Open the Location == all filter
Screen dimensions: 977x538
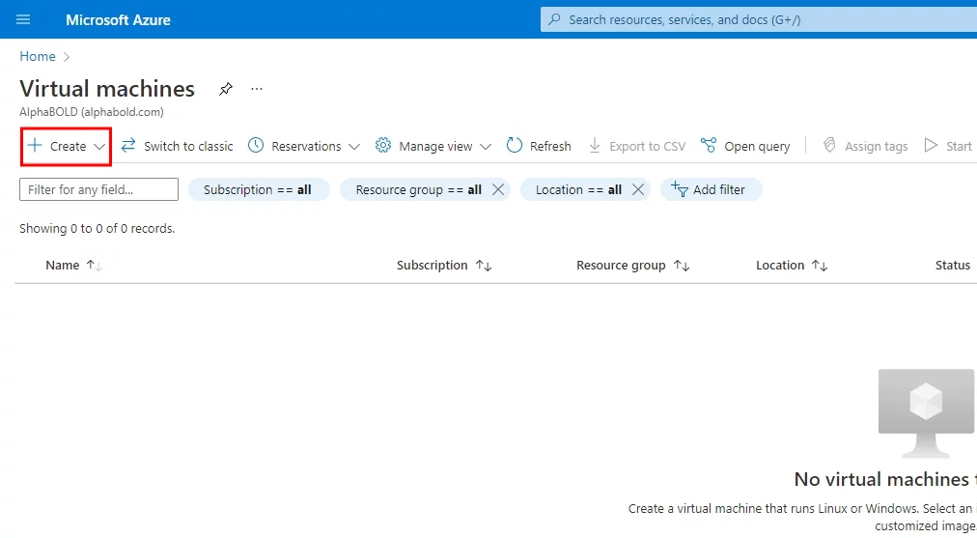pyautogui.click(x=578, y=189)
